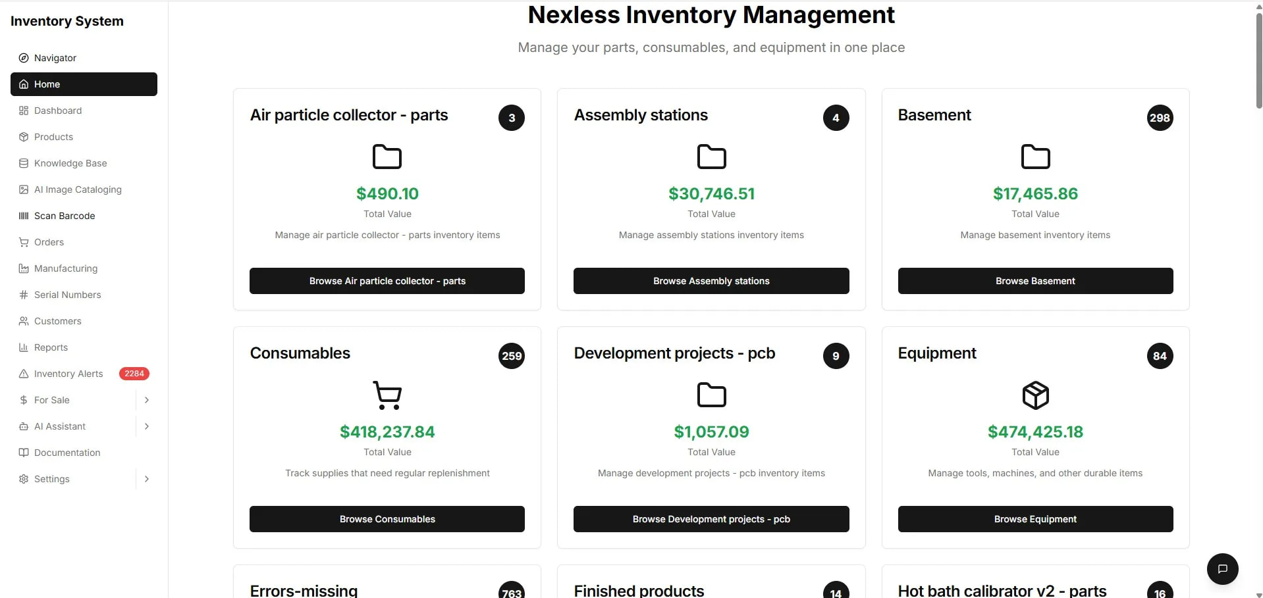Click the Customers people icon

tap(24, 321)
